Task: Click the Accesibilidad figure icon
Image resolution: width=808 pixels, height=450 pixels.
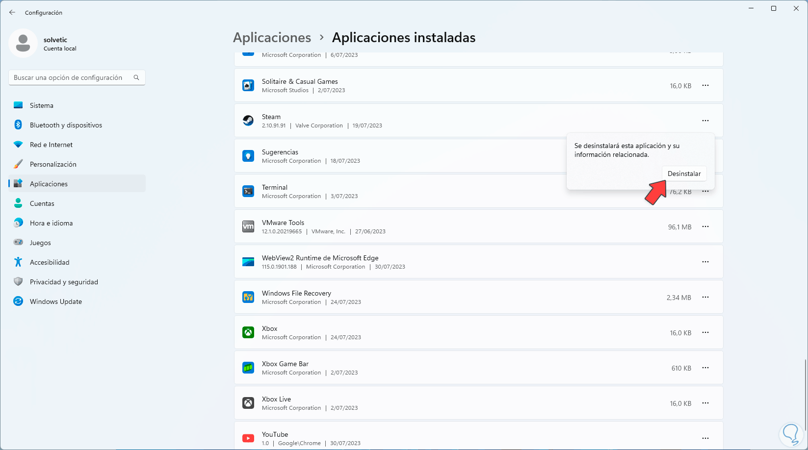Action: click(18, 262)
